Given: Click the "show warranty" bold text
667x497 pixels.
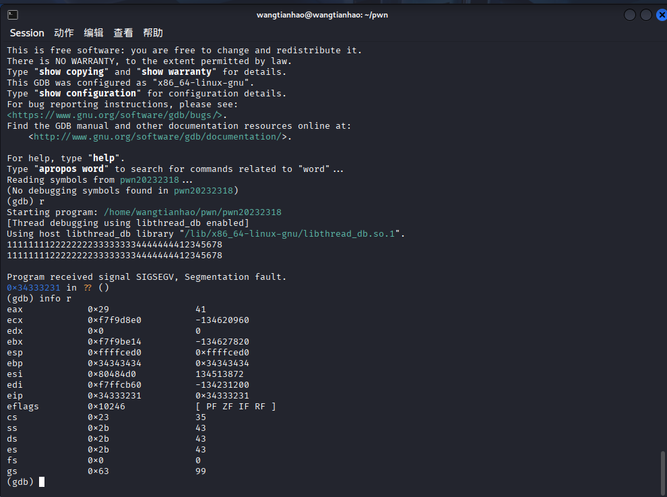Looking at the screenshot, I should [x=177, y=71].
